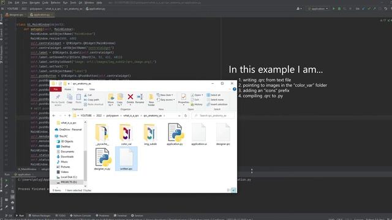Click Edit in the Open group
392x220 pixels.
[195, 100]
